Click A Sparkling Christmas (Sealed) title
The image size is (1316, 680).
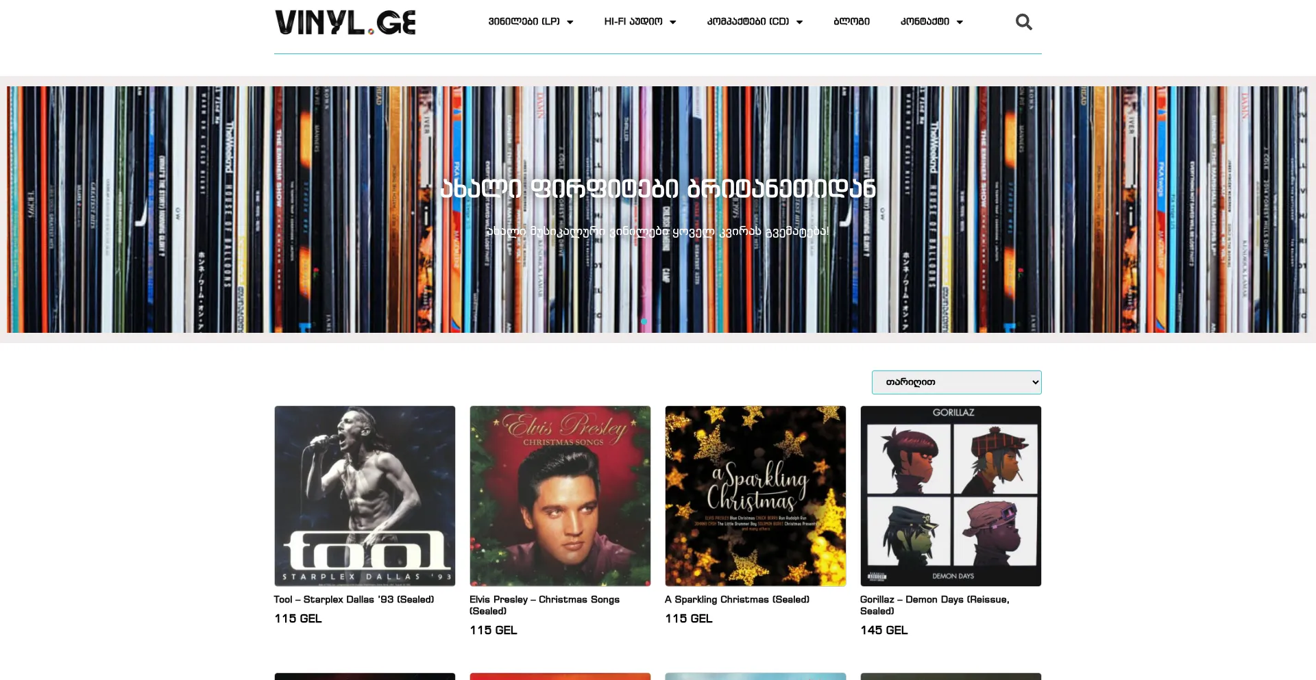737,599
